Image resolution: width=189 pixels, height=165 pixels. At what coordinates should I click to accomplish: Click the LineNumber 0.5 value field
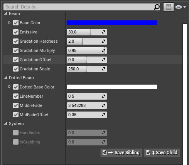pyautogui.click(x=87, y=96)
